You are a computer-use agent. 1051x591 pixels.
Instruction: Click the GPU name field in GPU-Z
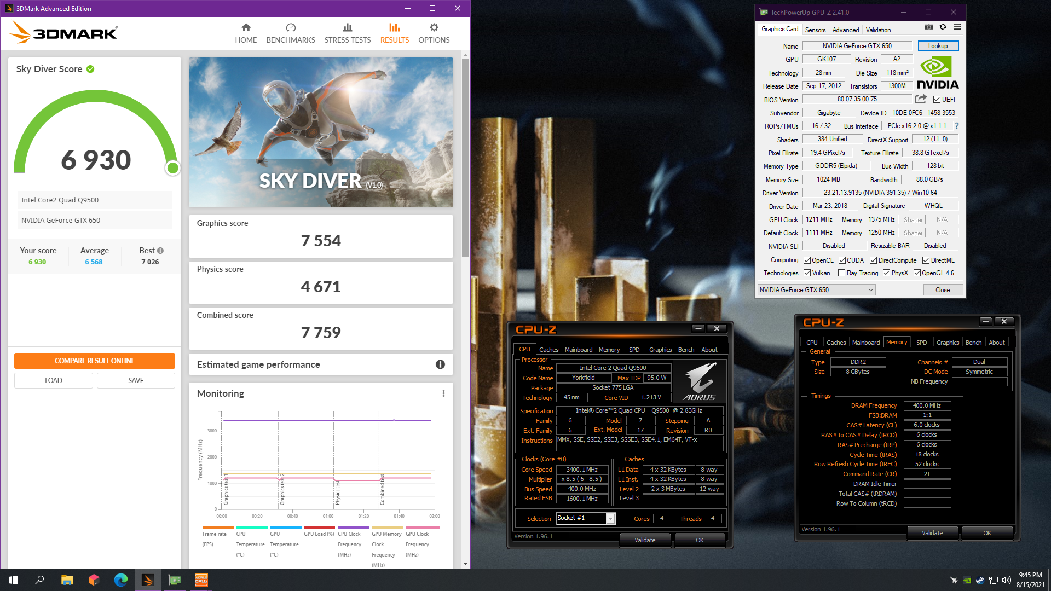[857, 46]
